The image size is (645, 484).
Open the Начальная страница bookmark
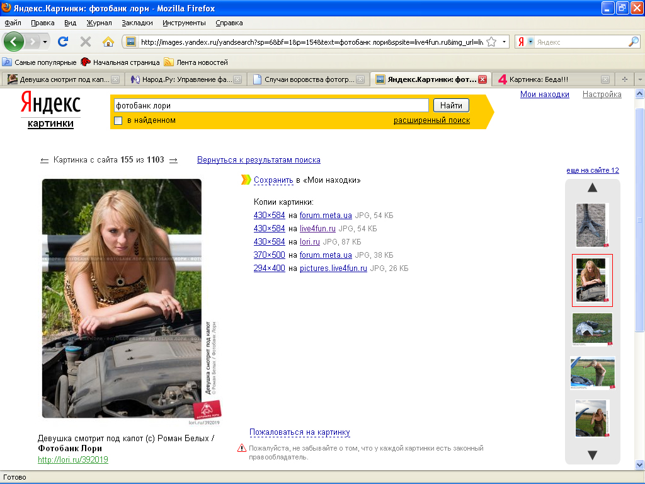[120, 62]
